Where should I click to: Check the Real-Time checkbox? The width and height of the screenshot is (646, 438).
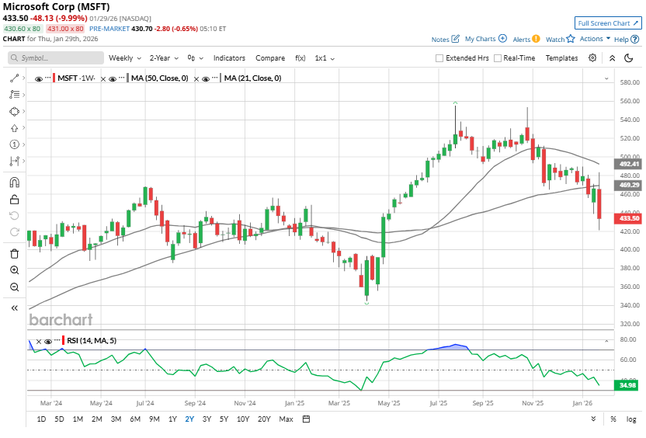497,58
